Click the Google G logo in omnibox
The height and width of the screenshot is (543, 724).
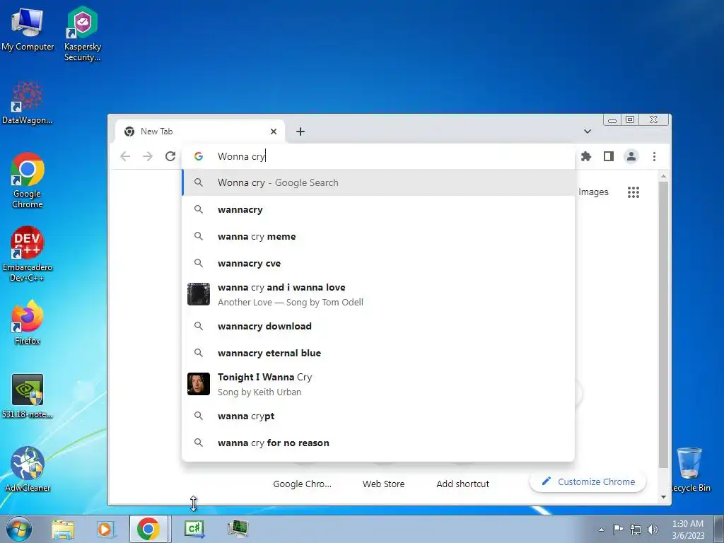199,156
